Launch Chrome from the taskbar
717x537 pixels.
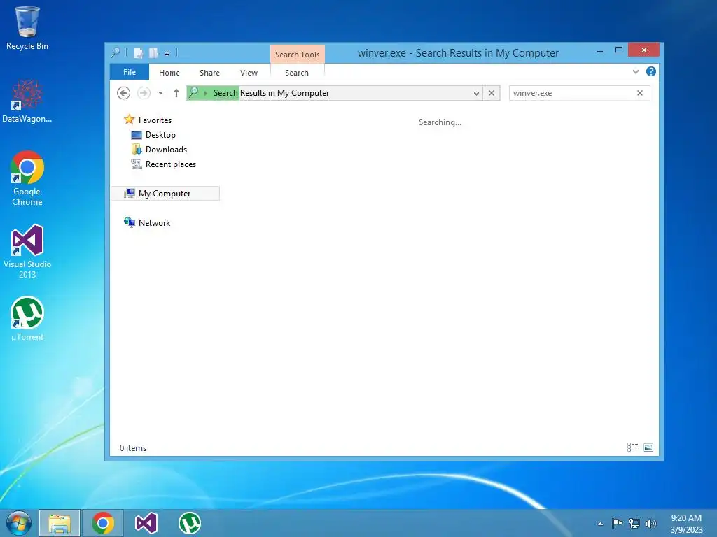pos(103,523)
